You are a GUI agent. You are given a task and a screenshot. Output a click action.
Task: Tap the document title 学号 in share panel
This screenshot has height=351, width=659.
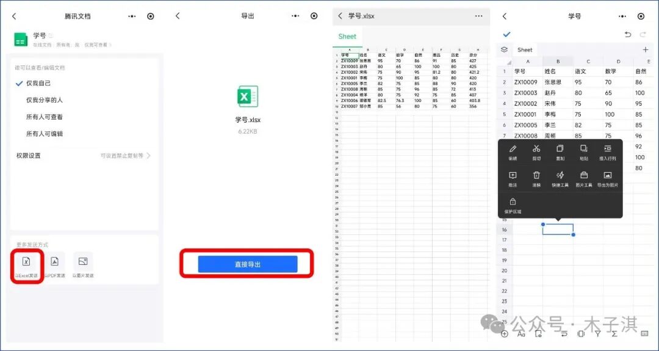(40, 36)
